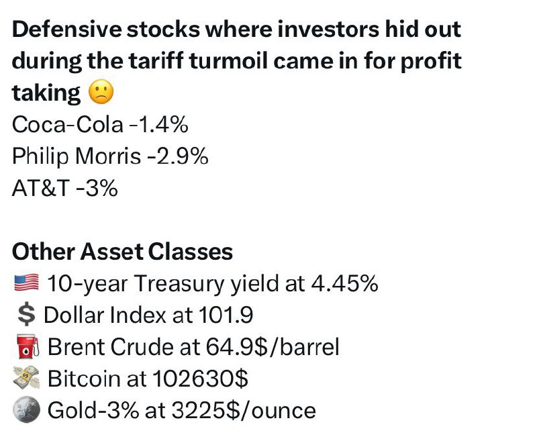The image size is (537, 443).
Task: Click the '10-year Treasury yield at 4.45%' text
Action: (x=213, y=284)
